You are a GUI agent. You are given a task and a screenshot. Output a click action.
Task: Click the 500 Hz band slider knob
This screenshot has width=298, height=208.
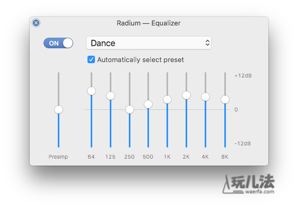pos(148,104)
